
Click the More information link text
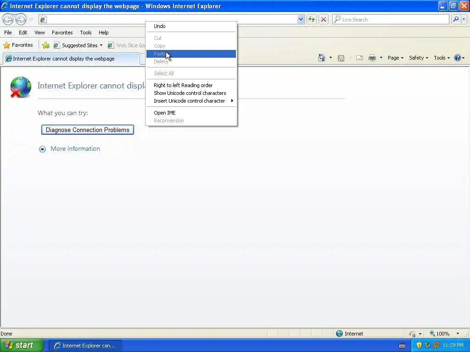pyautogui.click(x=75, y=149)
